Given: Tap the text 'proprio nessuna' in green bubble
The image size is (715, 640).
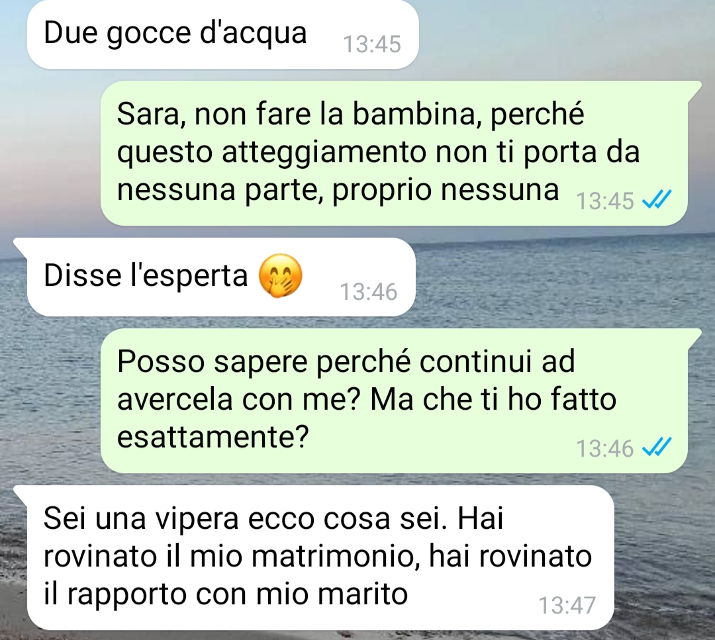Looking at the screenshot, I should 446,191.
